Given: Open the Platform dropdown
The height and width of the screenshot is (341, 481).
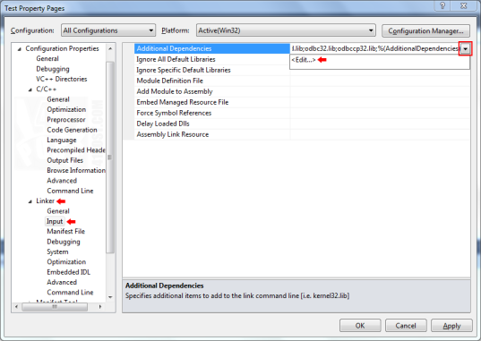Looking at the screenshot, I should [x=286, y=30].
